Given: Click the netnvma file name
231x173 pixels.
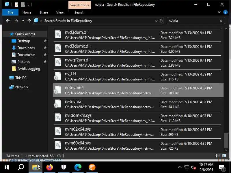Looking at the screenshot, I should [x=73, y=101].
